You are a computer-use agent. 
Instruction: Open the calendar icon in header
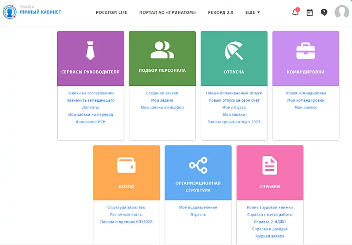[310, 12]
